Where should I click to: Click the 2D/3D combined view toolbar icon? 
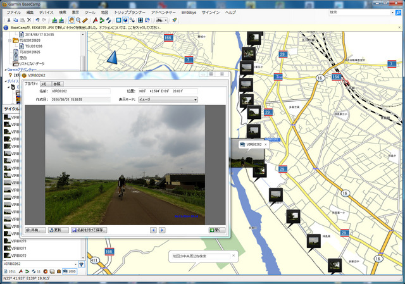point(132,20)
